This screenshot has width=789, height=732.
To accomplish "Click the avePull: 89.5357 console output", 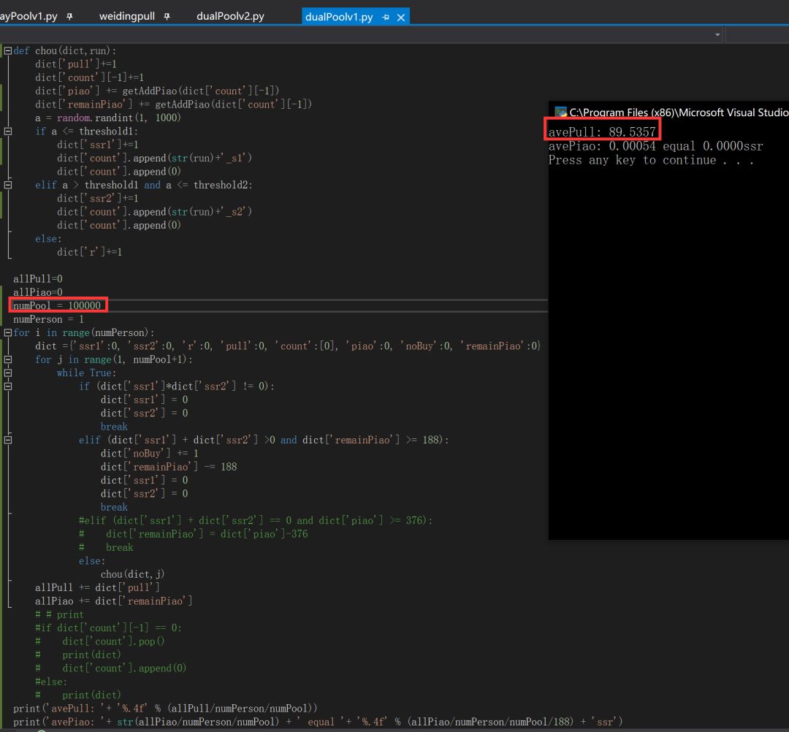I will point(602,132).
